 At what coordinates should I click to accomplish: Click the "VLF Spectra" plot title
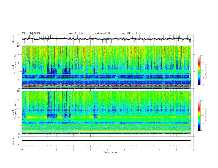tap(31, 33)
